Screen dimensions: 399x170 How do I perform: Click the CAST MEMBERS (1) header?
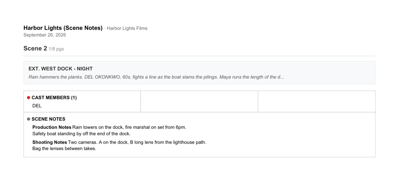54,98
